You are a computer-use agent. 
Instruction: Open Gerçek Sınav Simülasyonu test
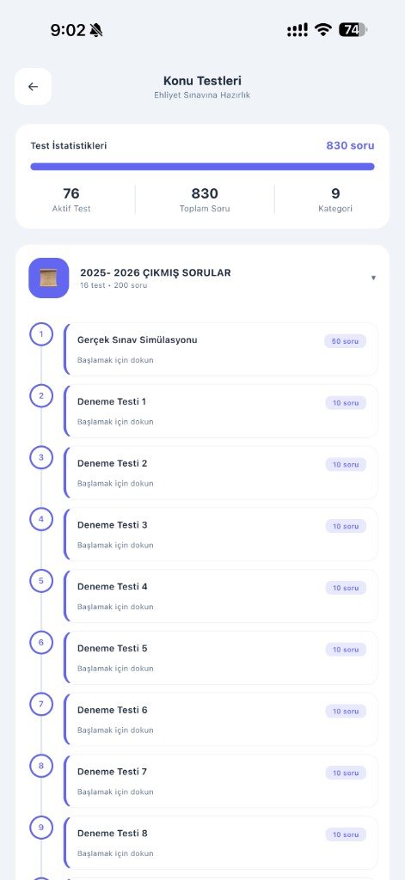[221, 349]
